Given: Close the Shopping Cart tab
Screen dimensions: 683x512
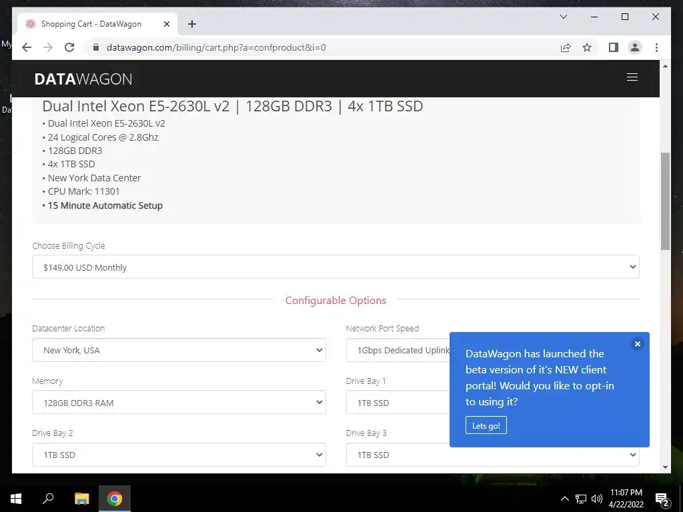Looking at the screenshot, I should tap(166, 24).
